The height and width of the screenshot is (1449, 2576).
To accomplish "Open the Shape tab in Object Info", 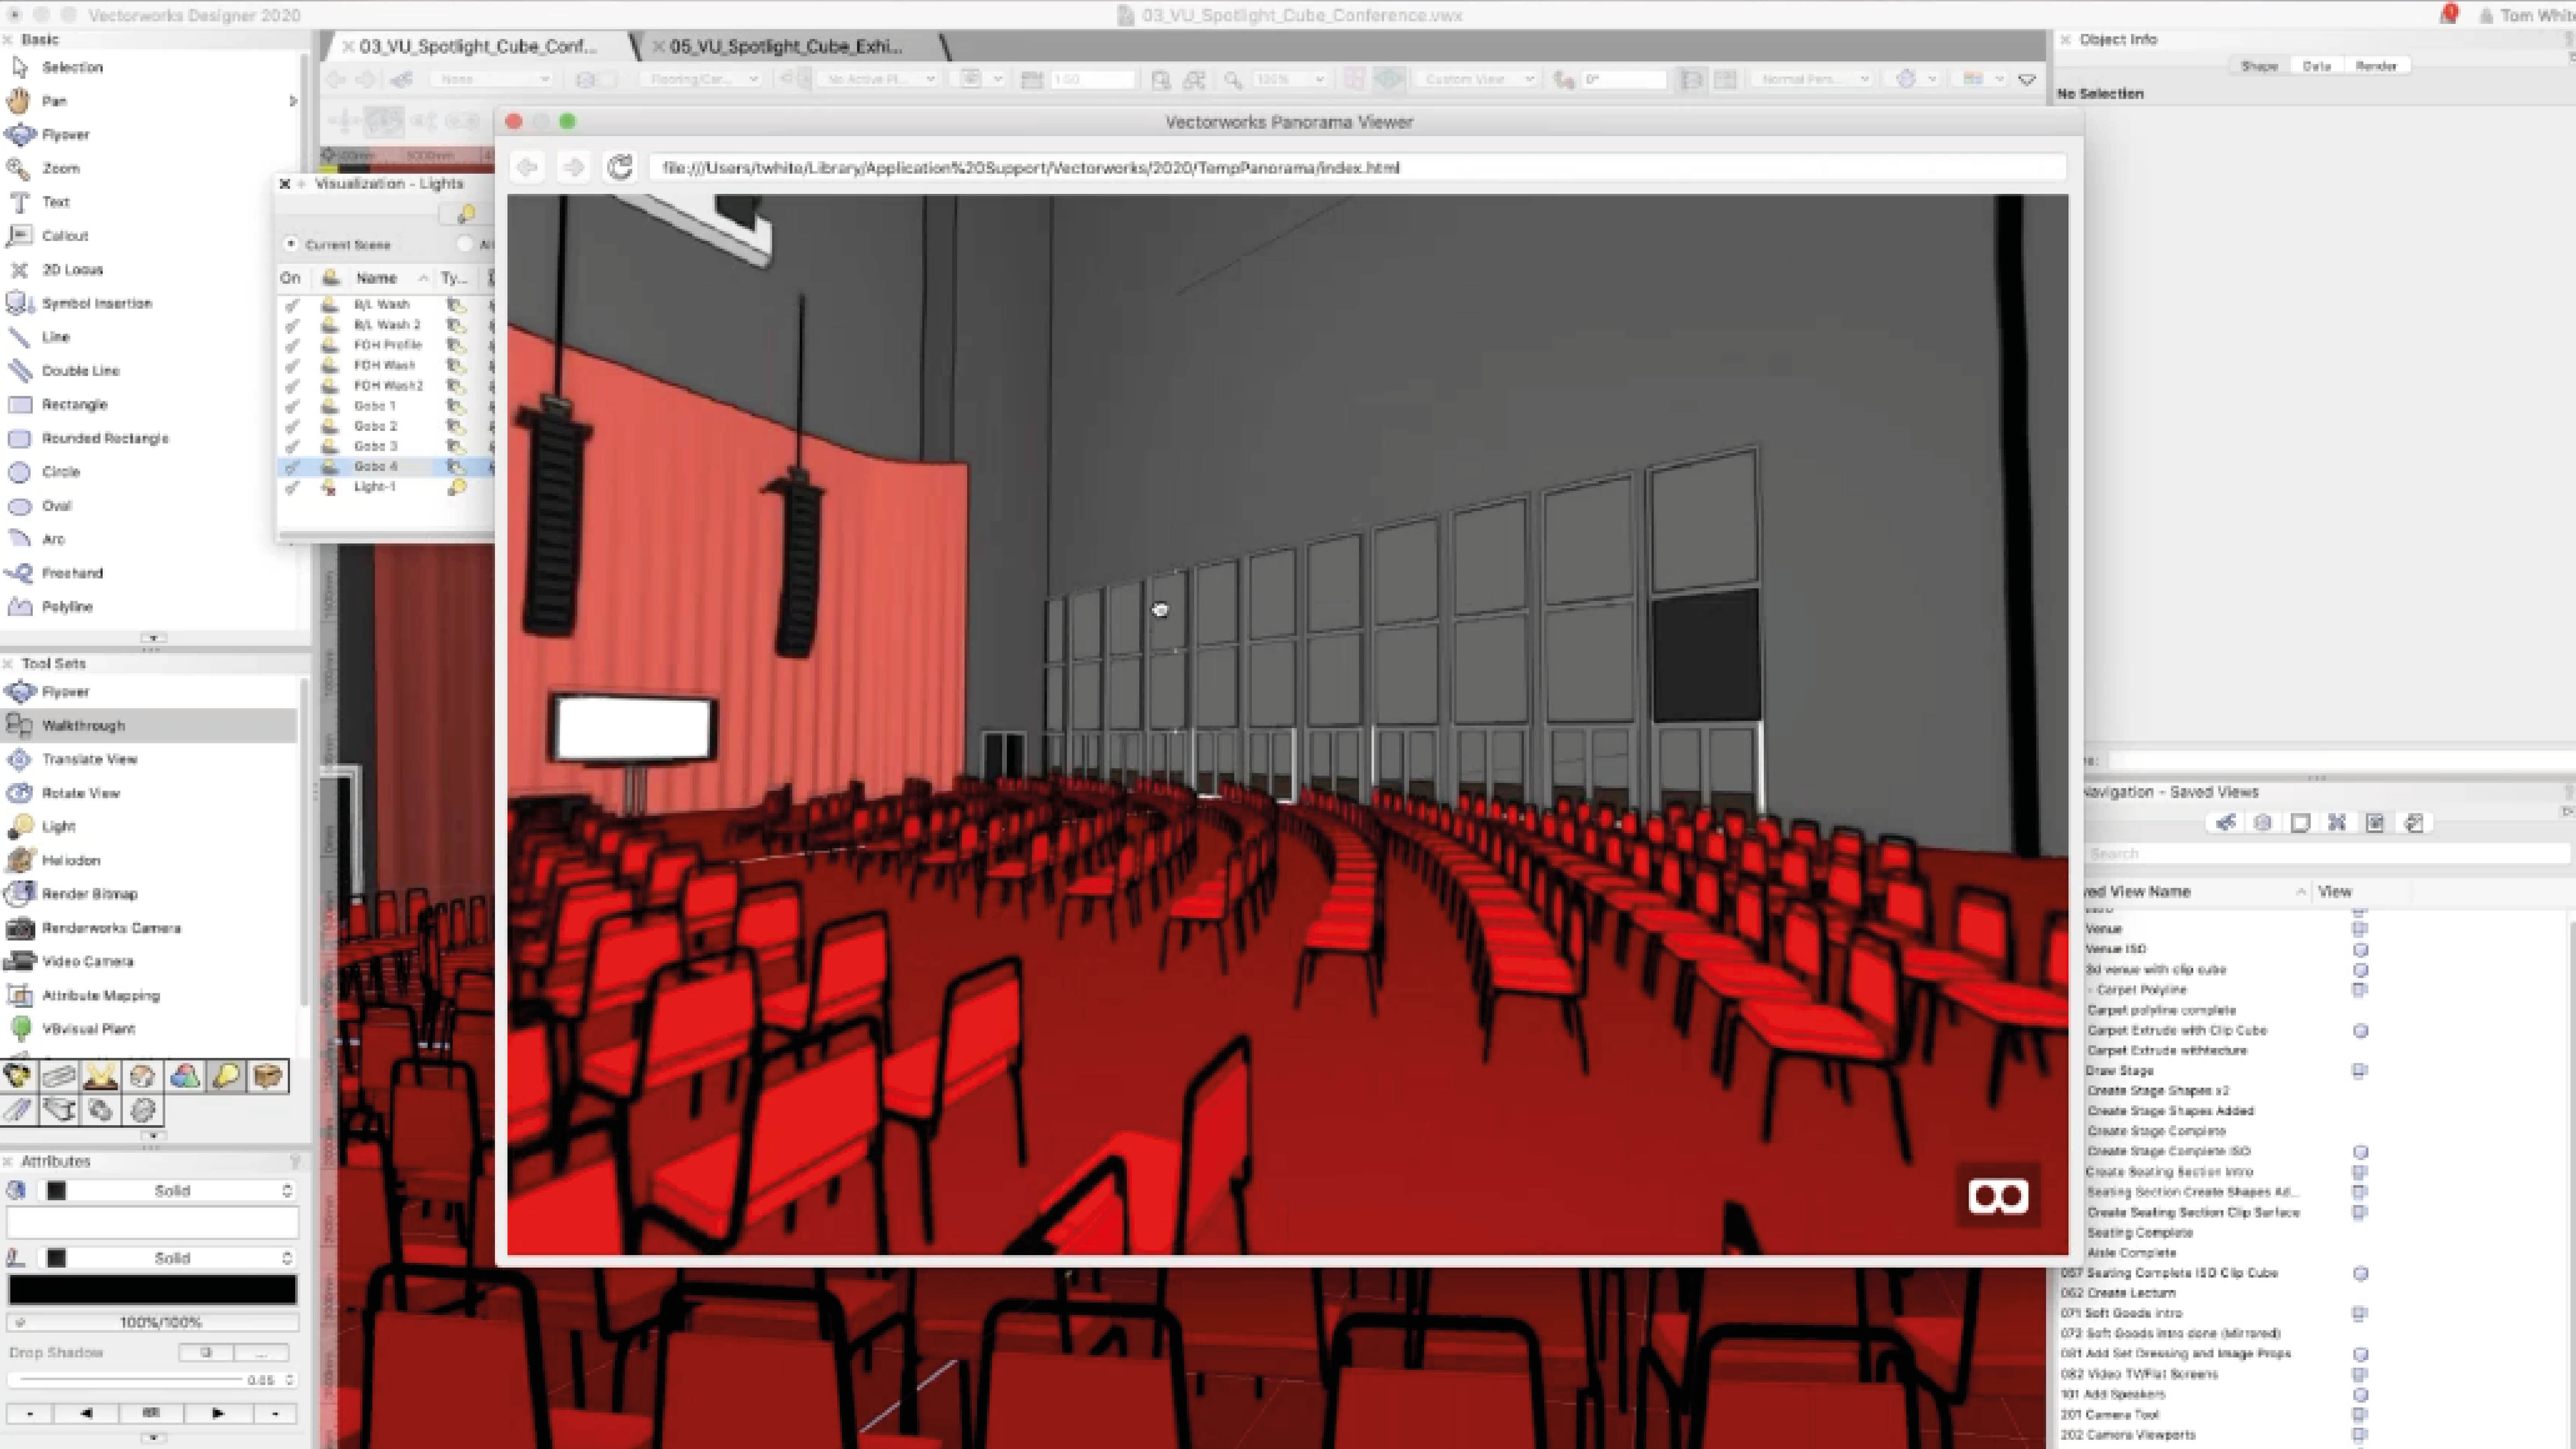I will point(2259,66).
